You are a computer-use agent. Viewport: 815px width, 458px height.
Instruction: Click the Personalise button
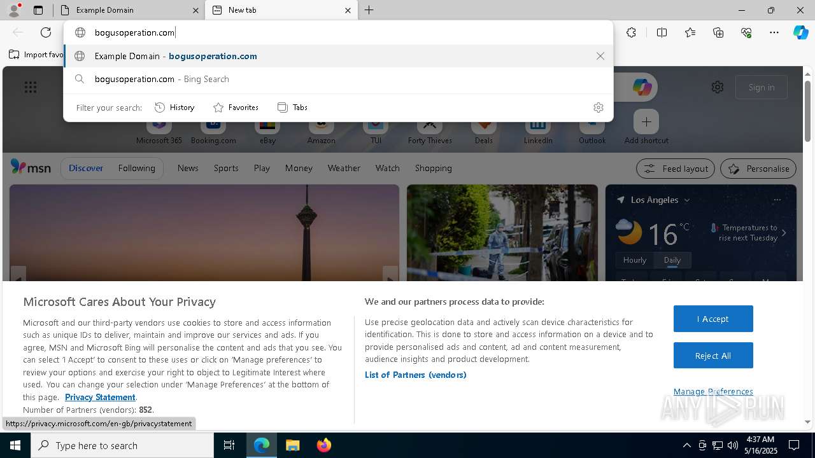pyautogui.click(x=758, y=169)
